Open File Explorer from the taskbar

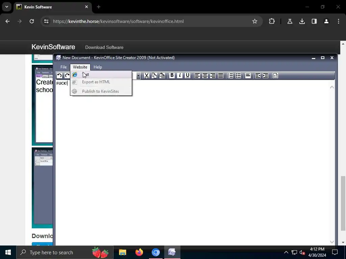[122, 252]
